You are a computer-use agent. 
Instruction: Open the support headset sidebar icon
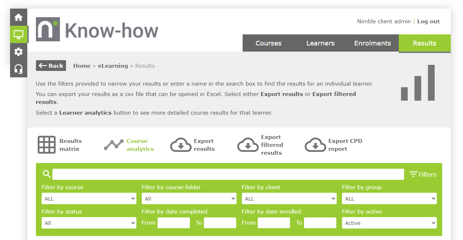tap(18, 69)
